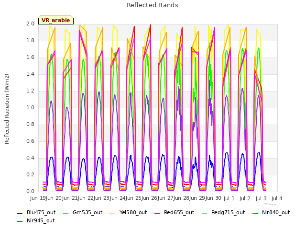Click the 0.0 y-axis tick label
The width and height of the screenshot is (306, 230).
[x=30, y=192]
